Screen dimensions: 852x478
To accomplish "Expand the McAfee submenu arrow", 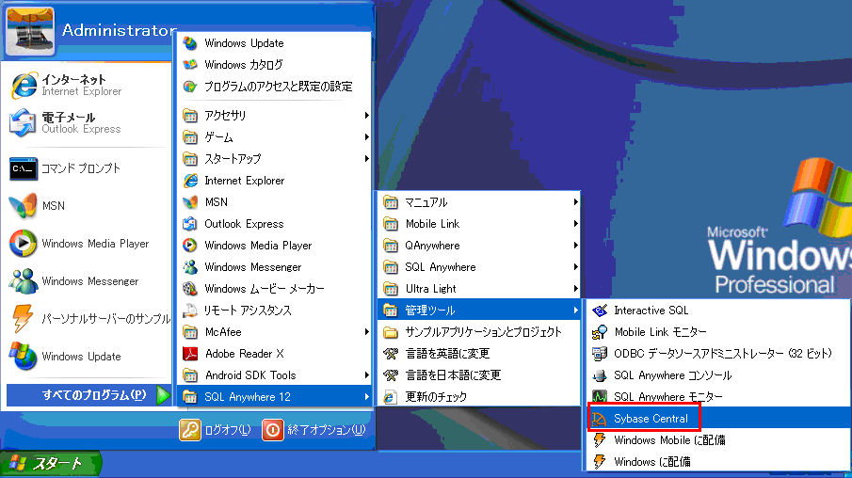I will pos(366,332).
